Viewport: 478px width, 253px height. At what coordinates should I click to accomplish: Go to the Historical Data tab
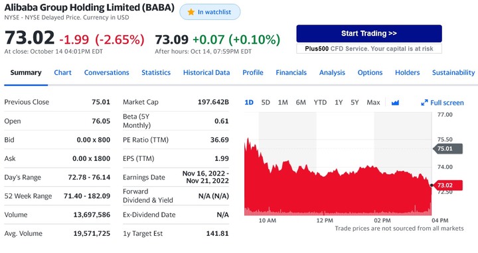click(x=206, y=73)
